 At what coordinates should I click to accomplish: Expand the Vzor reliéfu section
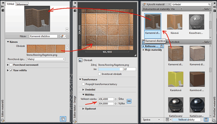click(x=8, y=70)
